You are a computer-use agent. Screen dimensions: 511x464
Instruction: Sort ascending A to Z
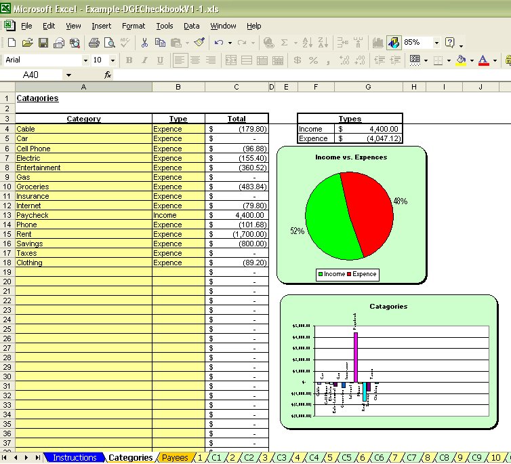coord(307,43)
